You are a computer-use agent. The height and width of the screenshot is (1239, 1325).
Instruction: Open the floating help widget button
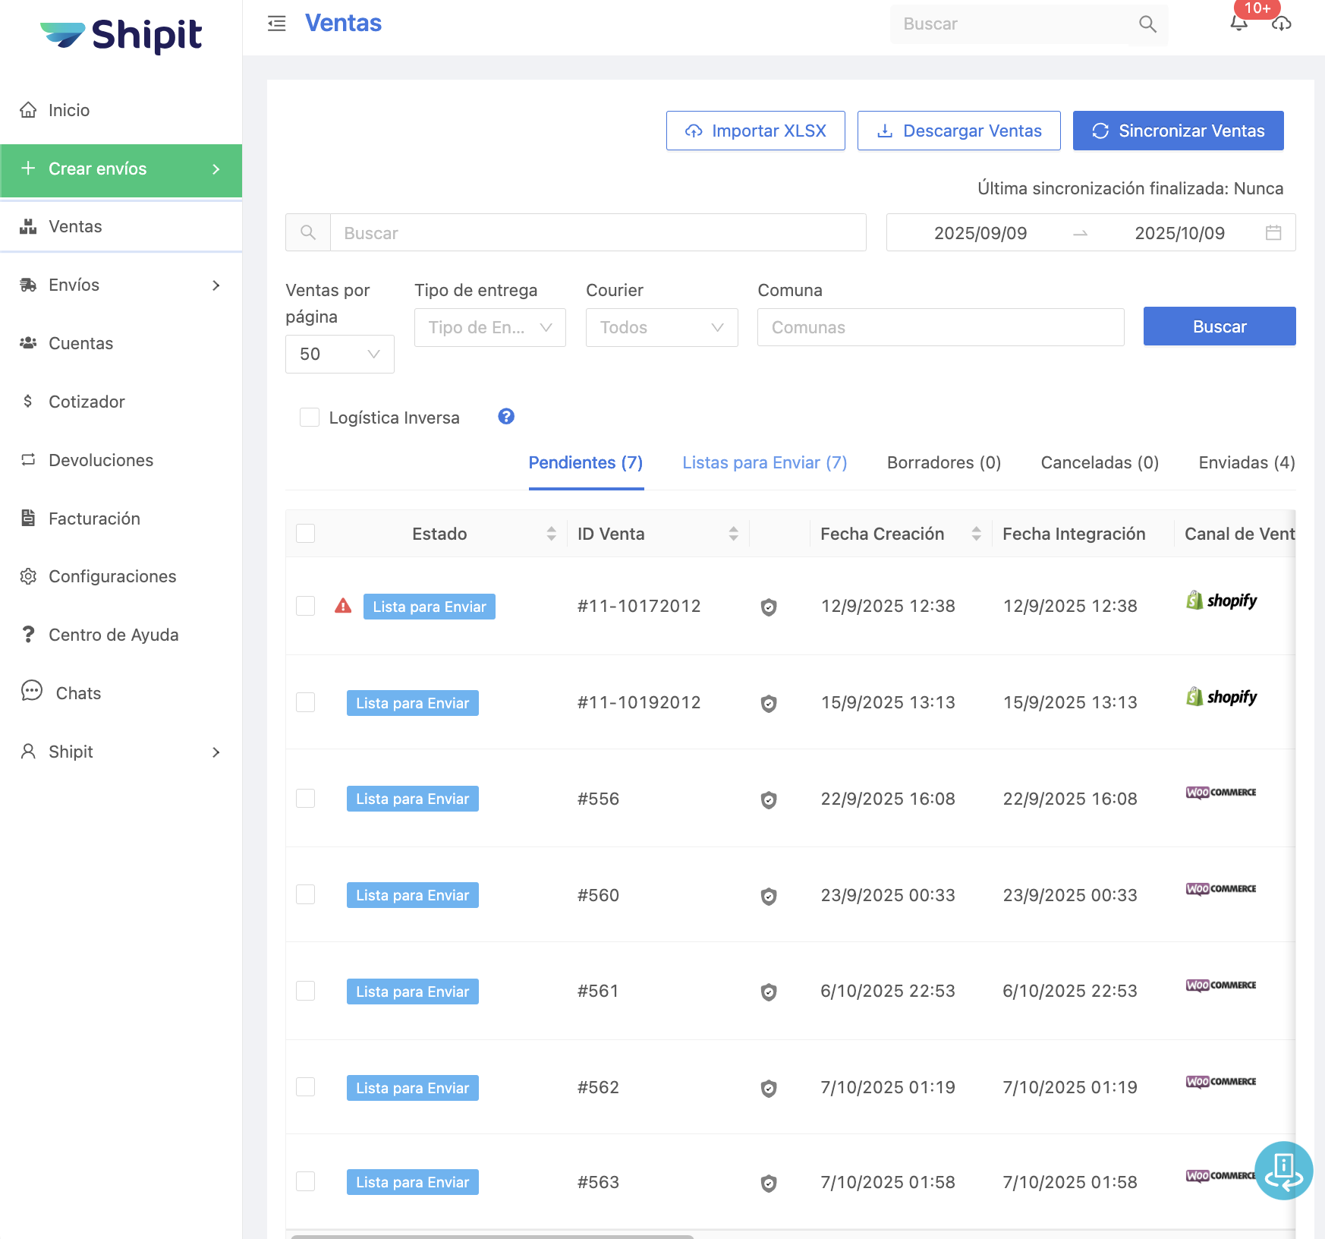coord(1283,1171)
